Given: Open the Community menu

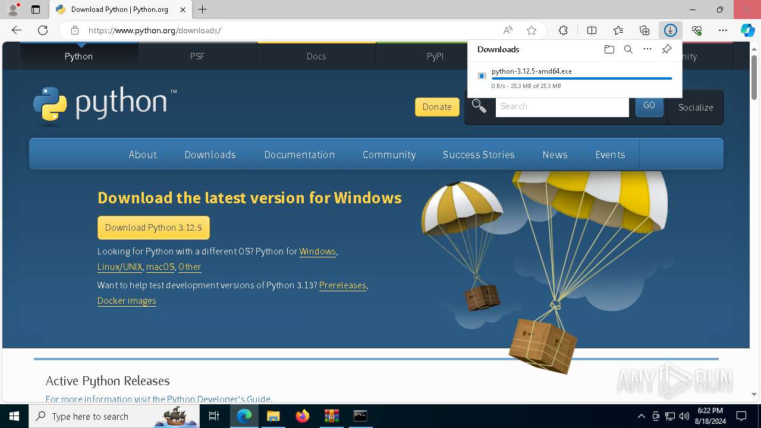Looking at the screenshot, I should pyautogui.click(x=389, y=155).
